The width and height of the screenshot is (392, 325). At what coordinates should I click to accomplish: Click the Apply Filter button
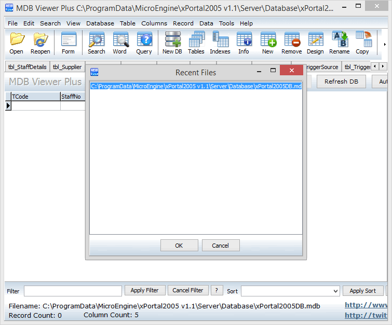pyautogui.click(x=145, y=291)
